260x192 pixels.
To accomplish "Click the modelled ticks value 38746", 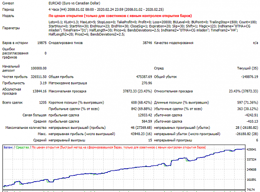I will point(147,43).
